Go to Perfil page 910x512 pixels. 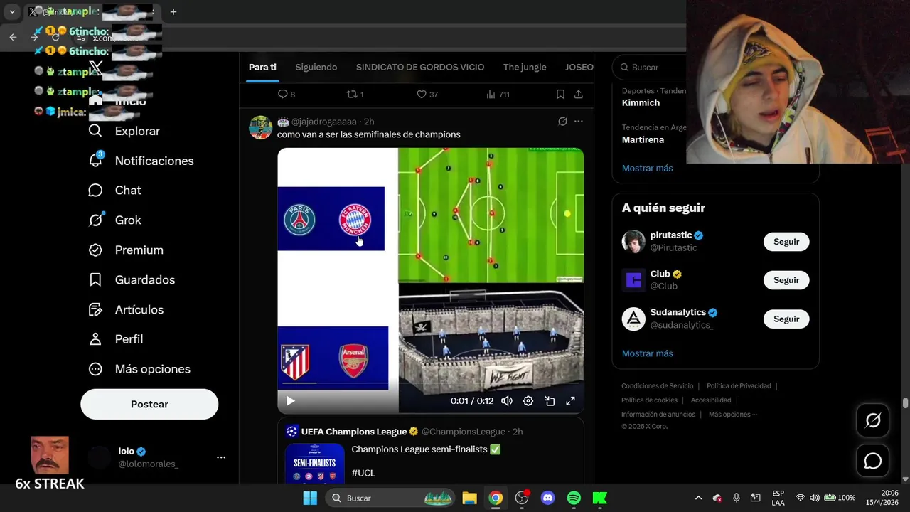116,339
